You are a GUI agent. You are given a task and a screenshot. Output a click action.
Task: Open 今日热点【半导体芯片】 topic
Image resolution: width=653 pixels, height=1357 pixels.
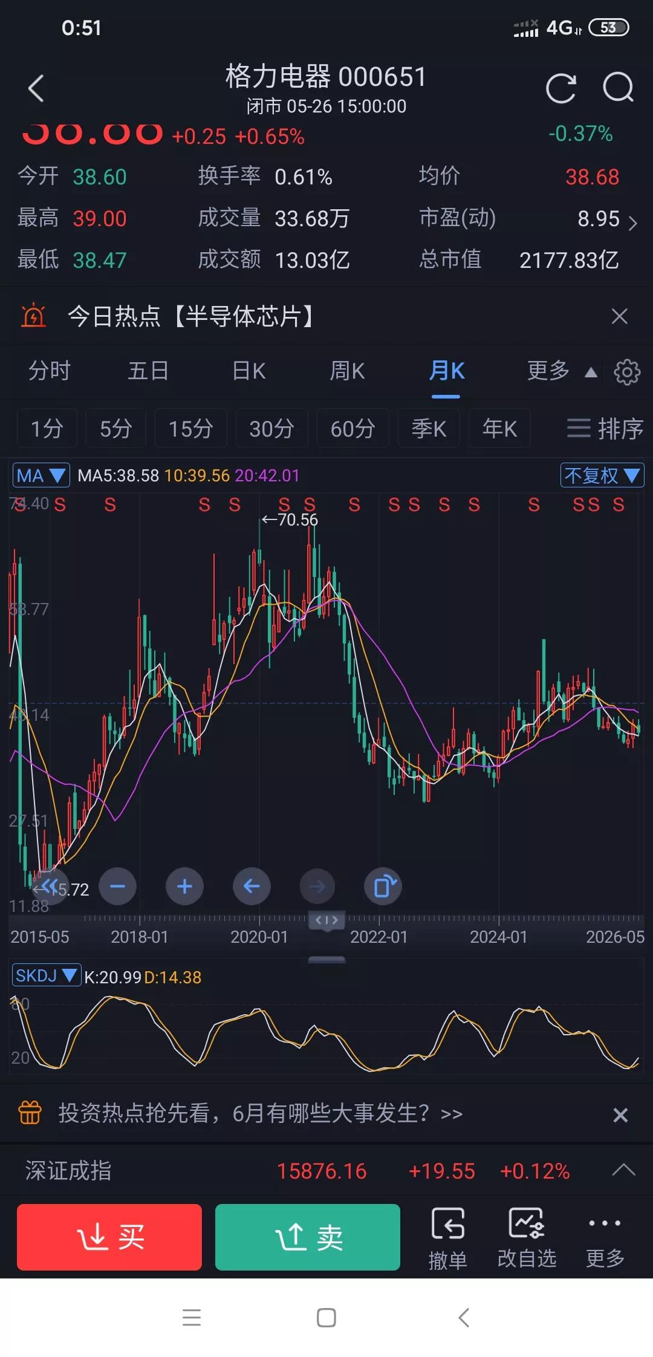pos(191,316)
